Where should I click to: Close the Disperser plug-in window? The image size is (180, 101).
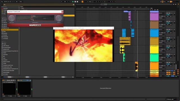[x=62, y=12]
